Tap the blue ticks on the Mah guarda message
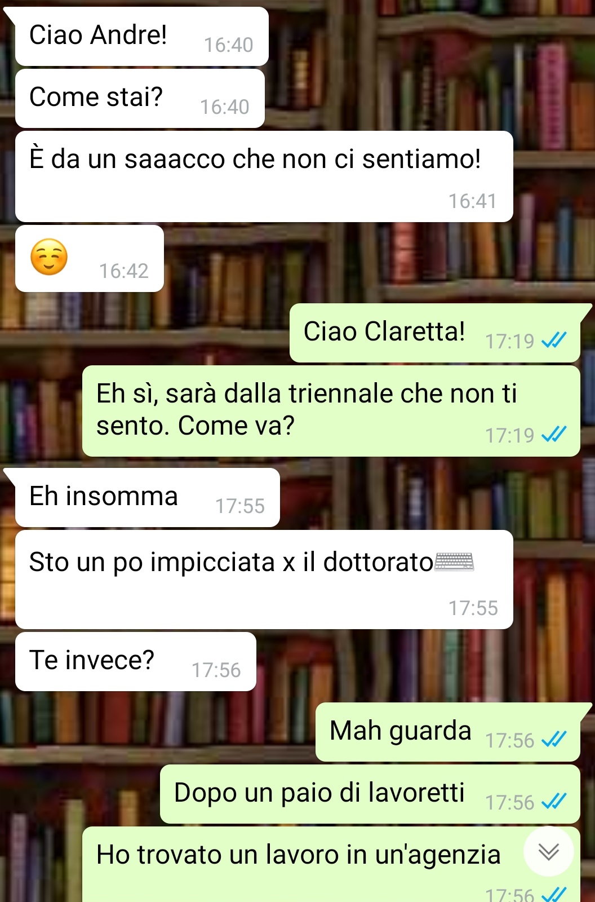The height and width of the screenshot is (902, 595). pyautogui.click(x=553, y=740)
